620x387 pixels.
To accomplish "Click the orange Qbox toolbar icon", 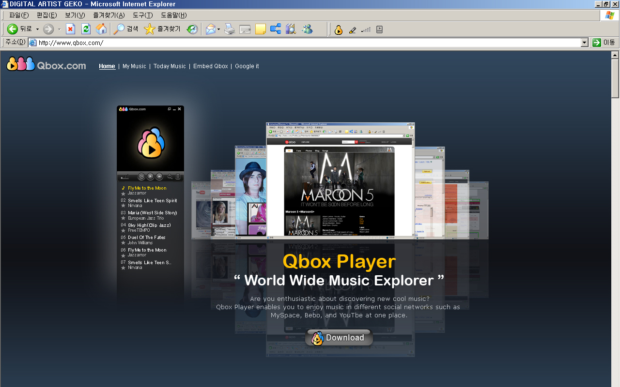I will pos(339,30).
